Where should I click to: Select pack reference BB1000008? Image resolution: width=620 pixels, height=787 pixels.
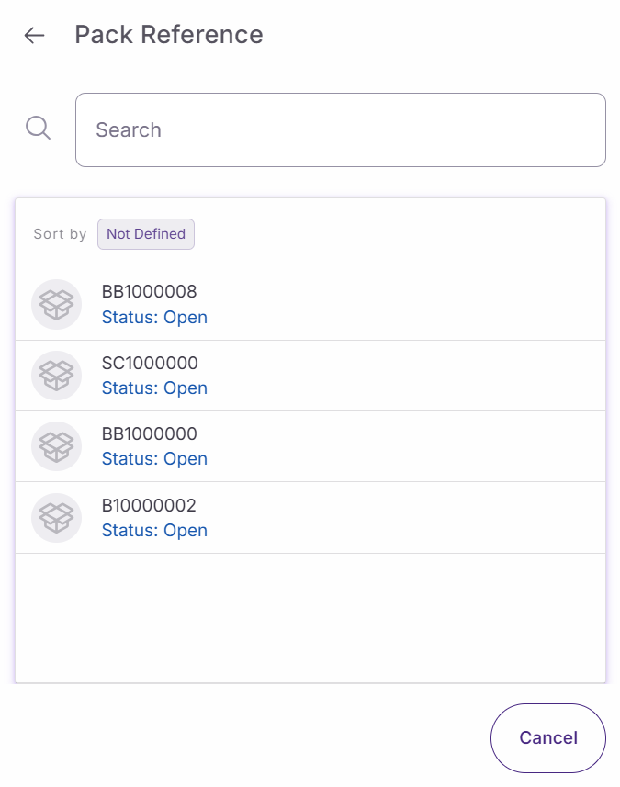[149, 292]
